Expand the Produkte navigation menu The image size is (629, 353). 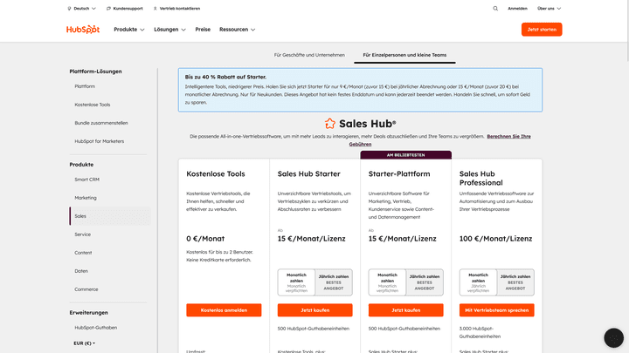128,30
